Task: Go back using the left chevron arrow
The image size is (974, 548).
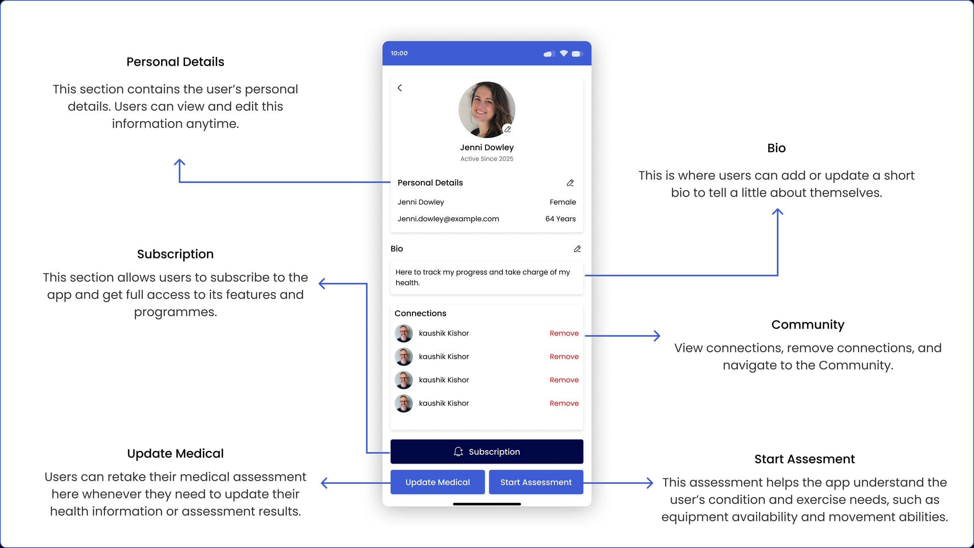Action: [x=400, y=88]
